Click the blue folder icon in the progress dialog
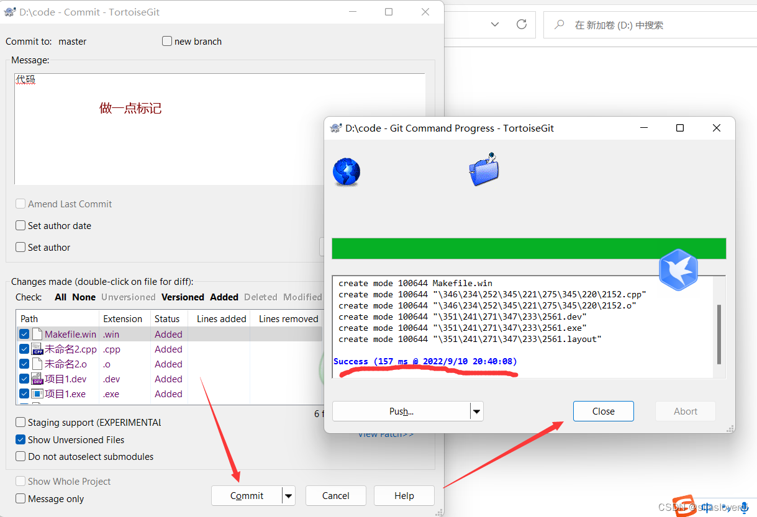This screenshot has width=757, height=517. point(484,169)
